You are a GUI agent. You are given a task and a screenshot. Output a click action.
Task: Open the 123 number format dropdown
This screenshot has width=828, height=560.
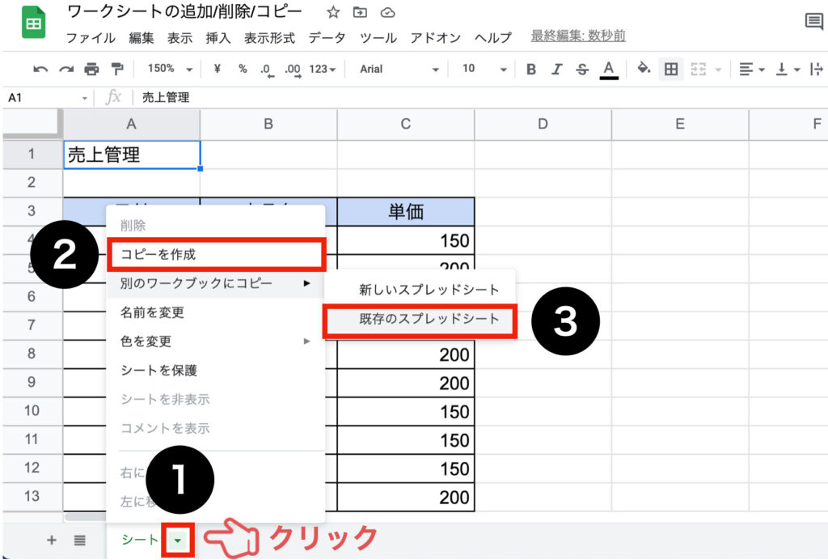click(322, 70)
